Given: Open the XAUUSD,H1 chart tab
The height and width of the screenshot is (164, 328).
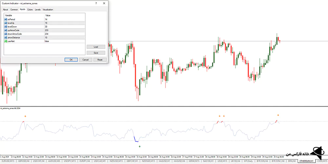Looking at the screenshot, I should tap(164, 161).
